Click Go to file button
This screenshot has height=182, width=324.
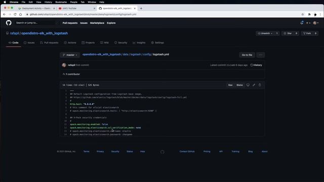(x=247, y=55)
